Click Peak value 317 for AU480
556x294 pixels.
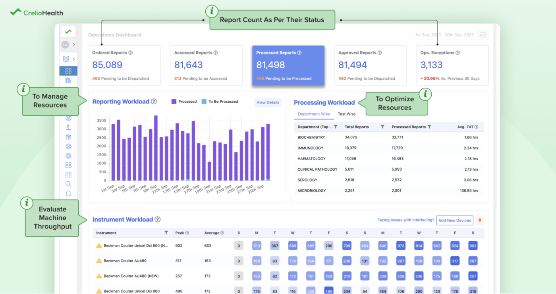179,261
